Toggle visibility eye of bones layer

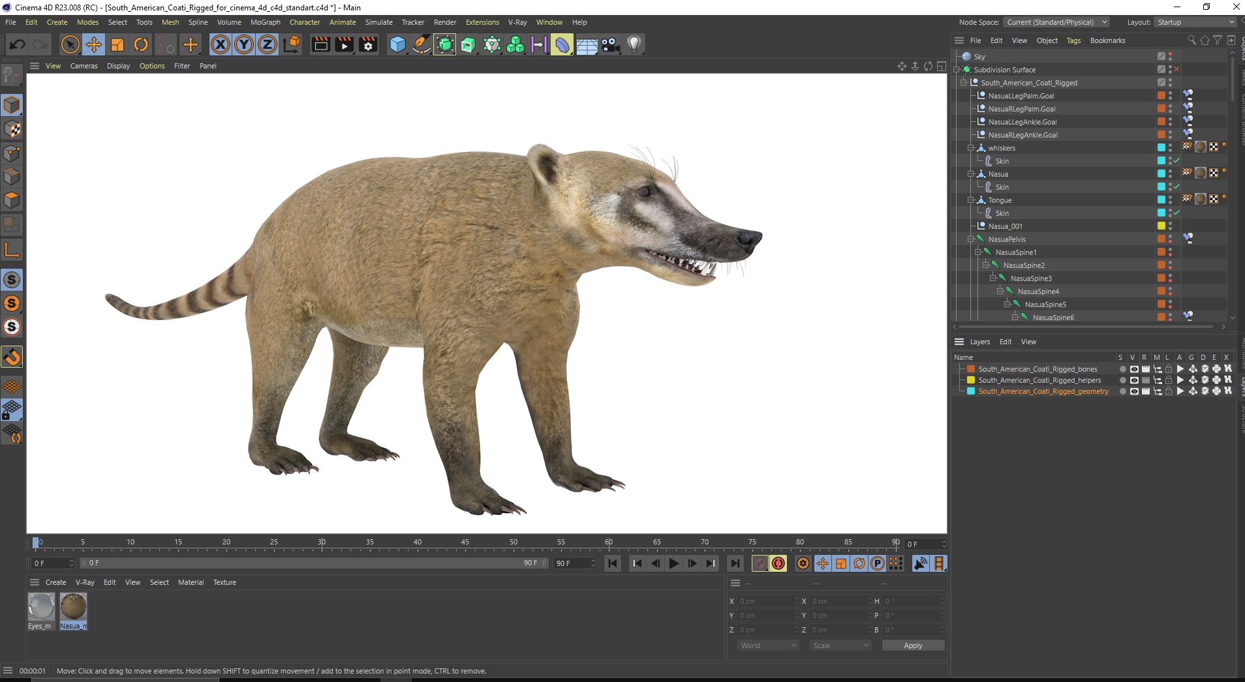tap(1134, 369)
